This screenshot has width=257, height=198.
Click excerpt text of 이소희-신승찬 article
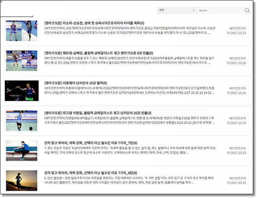point(129,30)
